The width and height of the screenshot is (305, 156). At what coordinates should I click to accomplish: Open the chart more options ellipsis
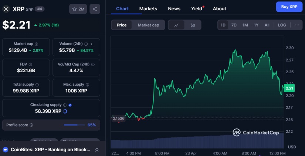tap(296, 25)
